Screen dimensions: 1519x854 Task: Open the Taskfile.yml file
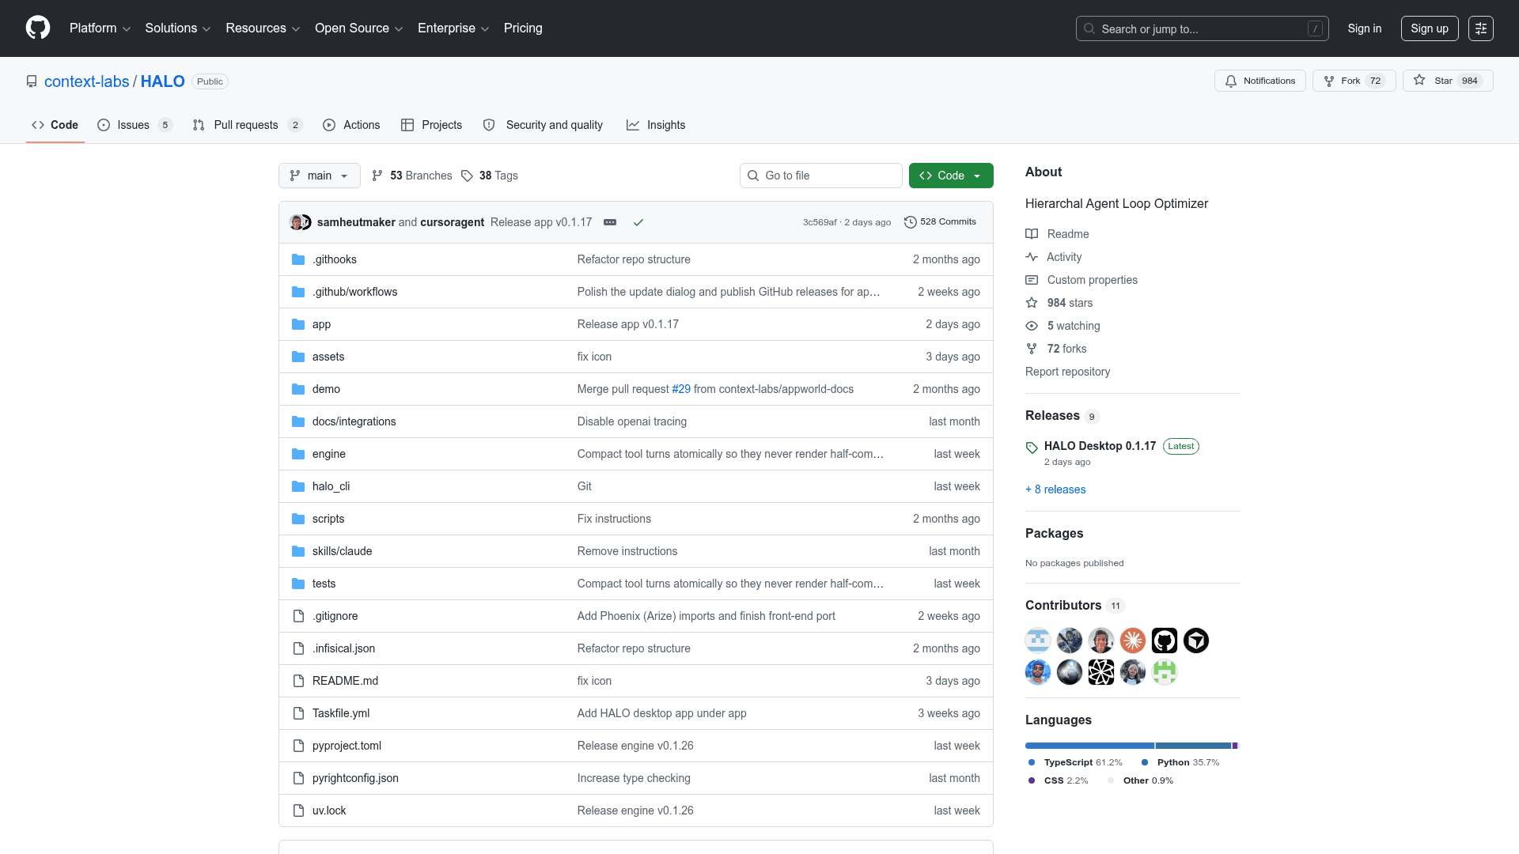(x=341, y=713)
